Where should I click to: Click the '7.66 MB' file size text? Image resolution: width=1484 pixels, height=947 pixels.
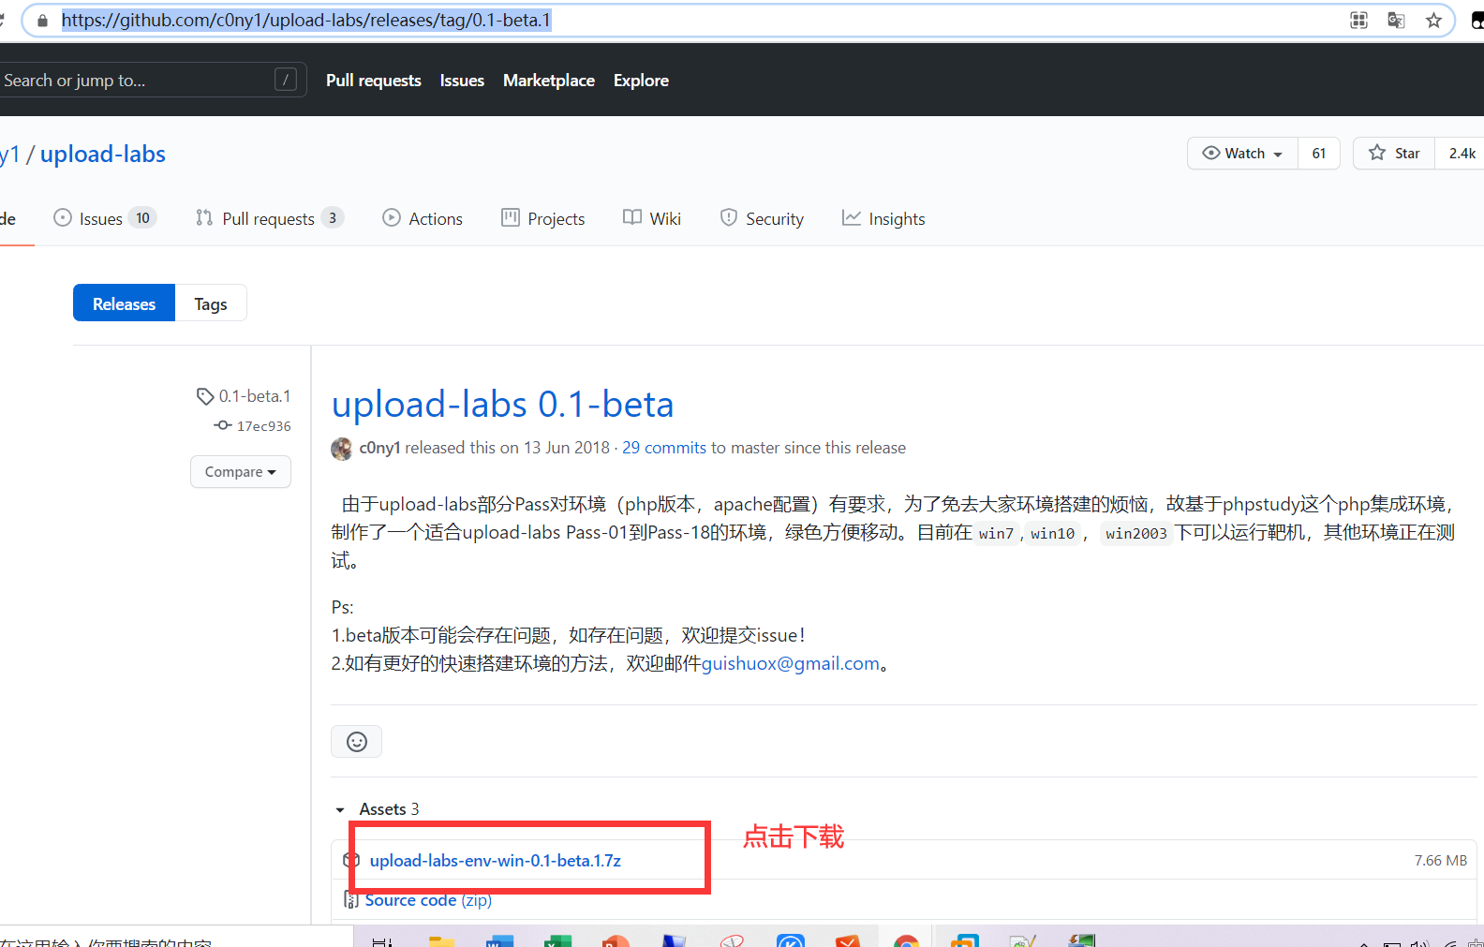(1441, 860)
